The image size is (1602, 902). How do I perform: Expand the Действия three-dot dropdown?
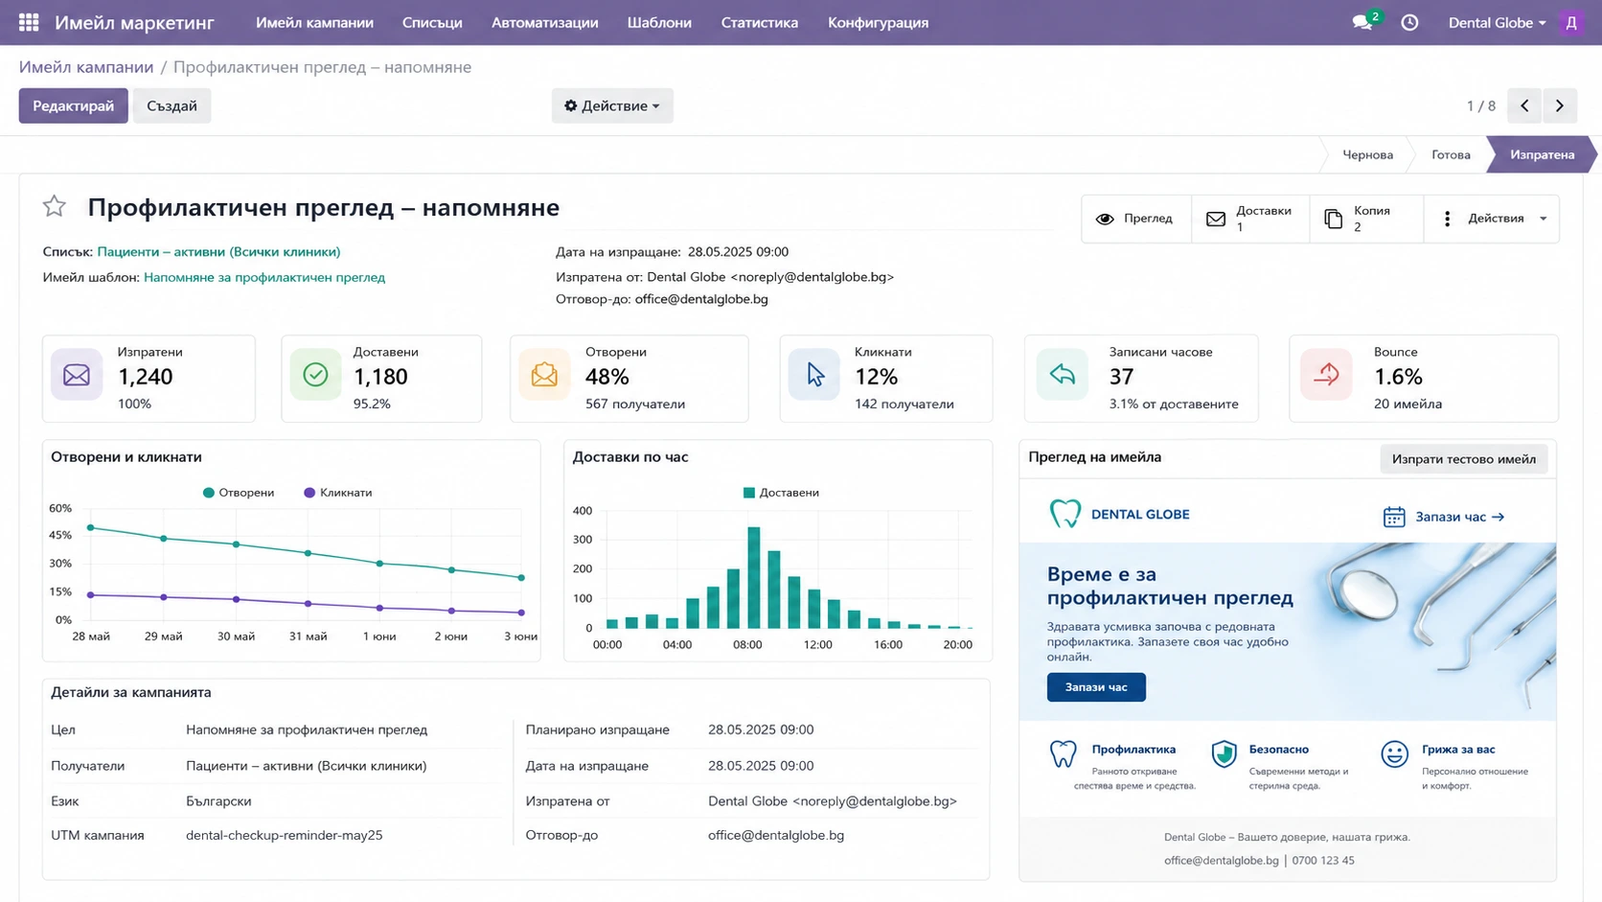(1492, 219)
